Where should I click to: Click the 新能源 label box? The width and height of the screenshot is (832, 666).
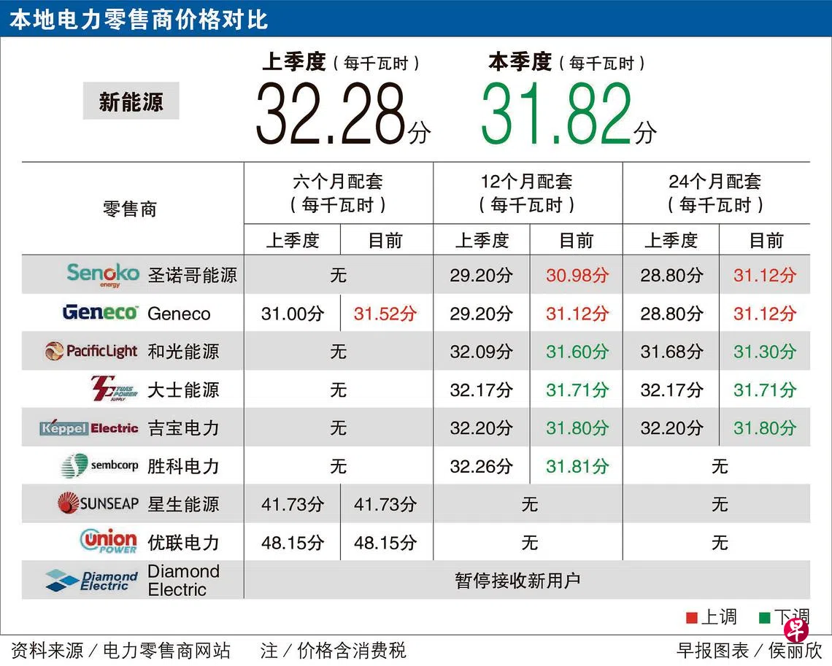coord(131,101)
